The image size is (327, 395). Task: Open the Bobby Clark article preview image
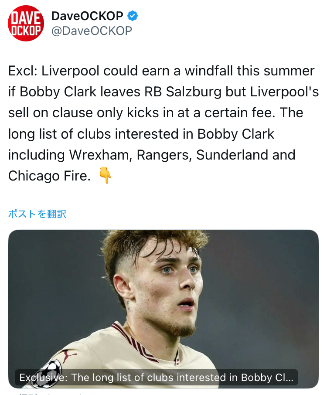(x=163, y=309)
